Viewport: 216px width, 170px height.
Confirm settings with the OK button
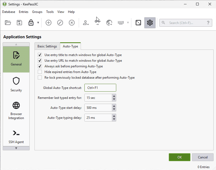(180, 157)
